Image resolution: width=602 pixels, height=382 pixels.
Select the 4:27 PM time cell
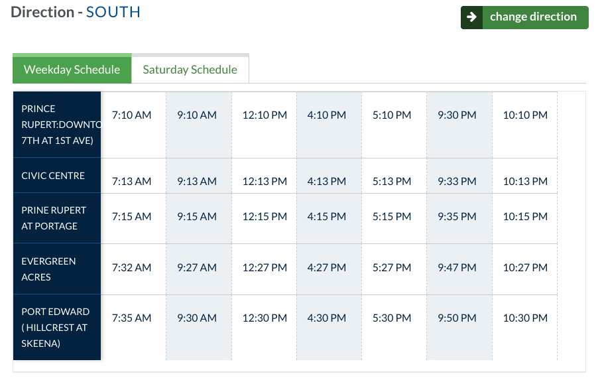[x=327, y=268]
